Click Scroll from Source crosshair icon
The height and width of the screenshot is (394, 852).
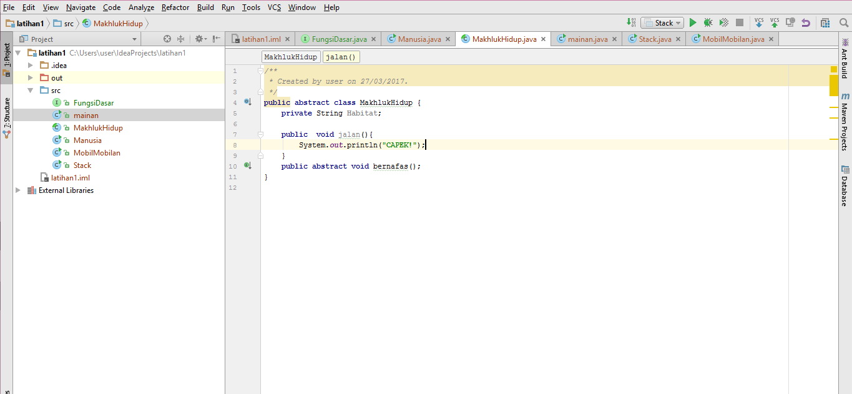(167, 39)
